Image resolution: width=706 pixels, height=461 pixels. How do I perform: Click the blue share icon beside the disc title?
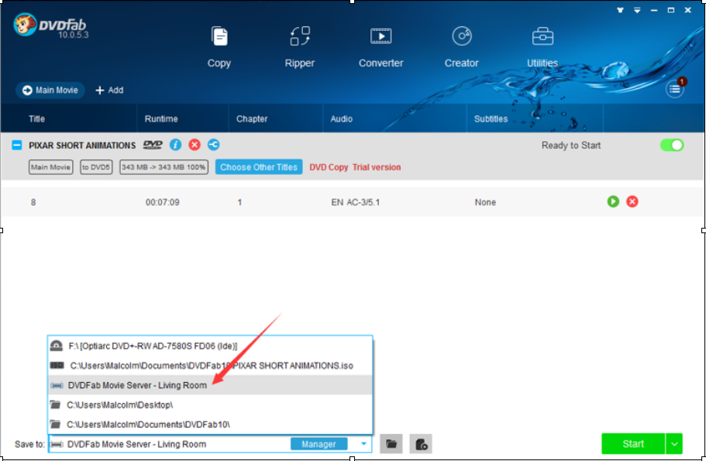(x=213, y=145)
